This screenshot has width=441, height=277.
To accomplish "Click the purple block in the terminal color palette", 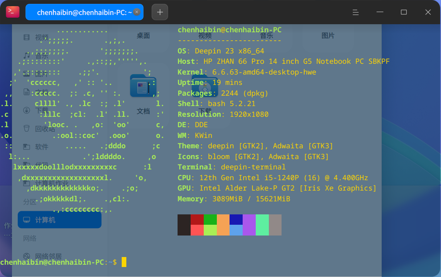I will click(x=249, y=225).
